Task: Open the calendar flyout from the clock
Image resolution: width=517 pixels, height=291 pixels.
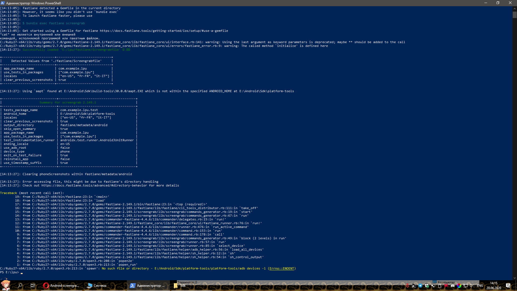Action: pos(494,285)
